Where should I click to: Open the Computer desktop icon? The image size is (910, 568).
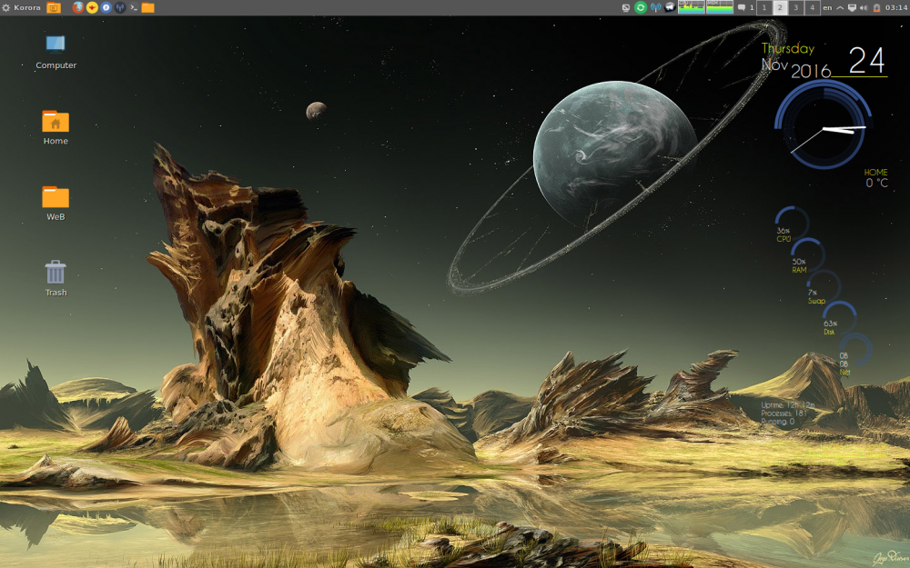56,53
